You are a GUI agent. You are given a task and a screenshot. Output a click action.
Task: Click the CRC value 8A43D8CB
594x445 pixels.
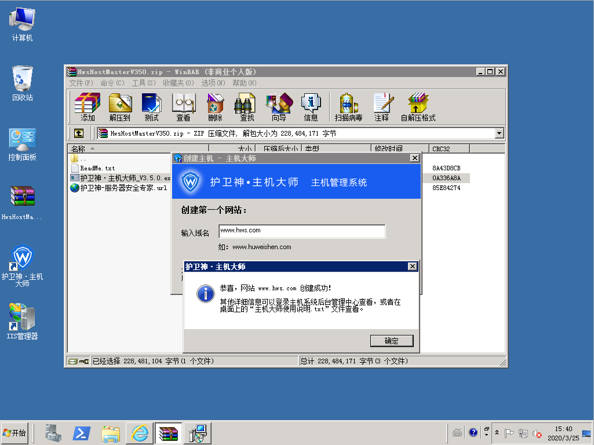coord(446,168)
